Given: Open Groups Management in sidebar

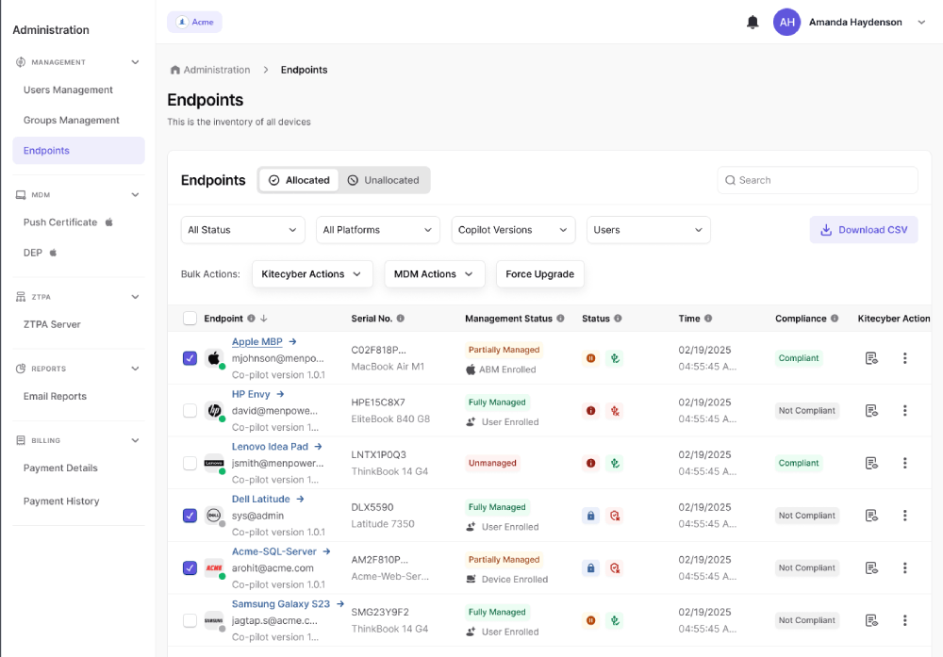Looking at the screenshot, I should tap(72, 121).
